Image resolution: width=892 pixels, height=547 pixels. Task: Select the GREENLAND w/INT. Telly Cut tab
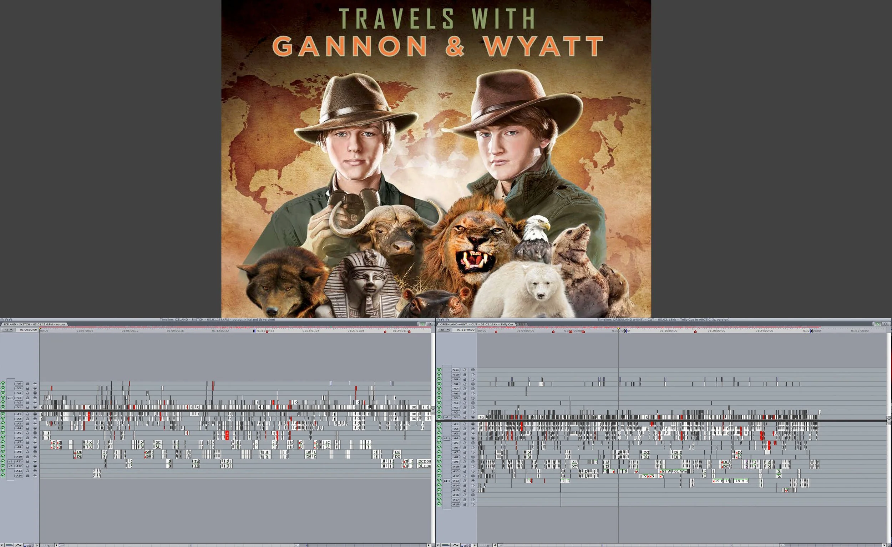[x=476, y=324]
